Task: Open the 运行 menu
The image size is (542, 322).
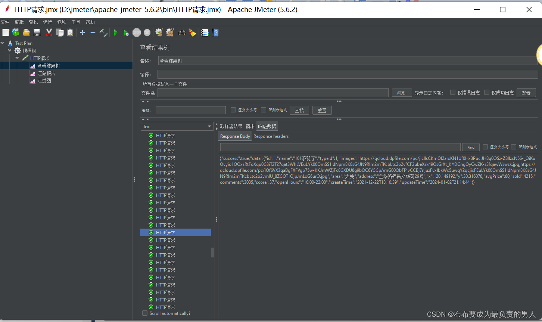Action: (x=47, y=22)
